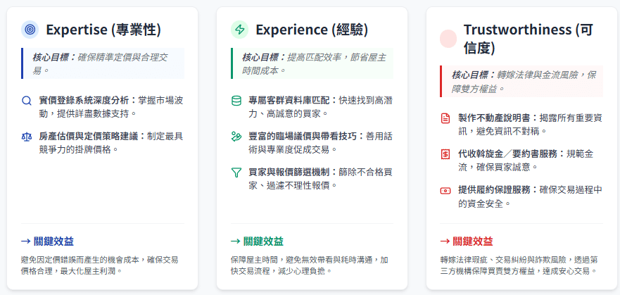The height and width of the screenshot is (295, 620).
Task: Click the Experience lightning bolt icon
Action: pos(239,30)
